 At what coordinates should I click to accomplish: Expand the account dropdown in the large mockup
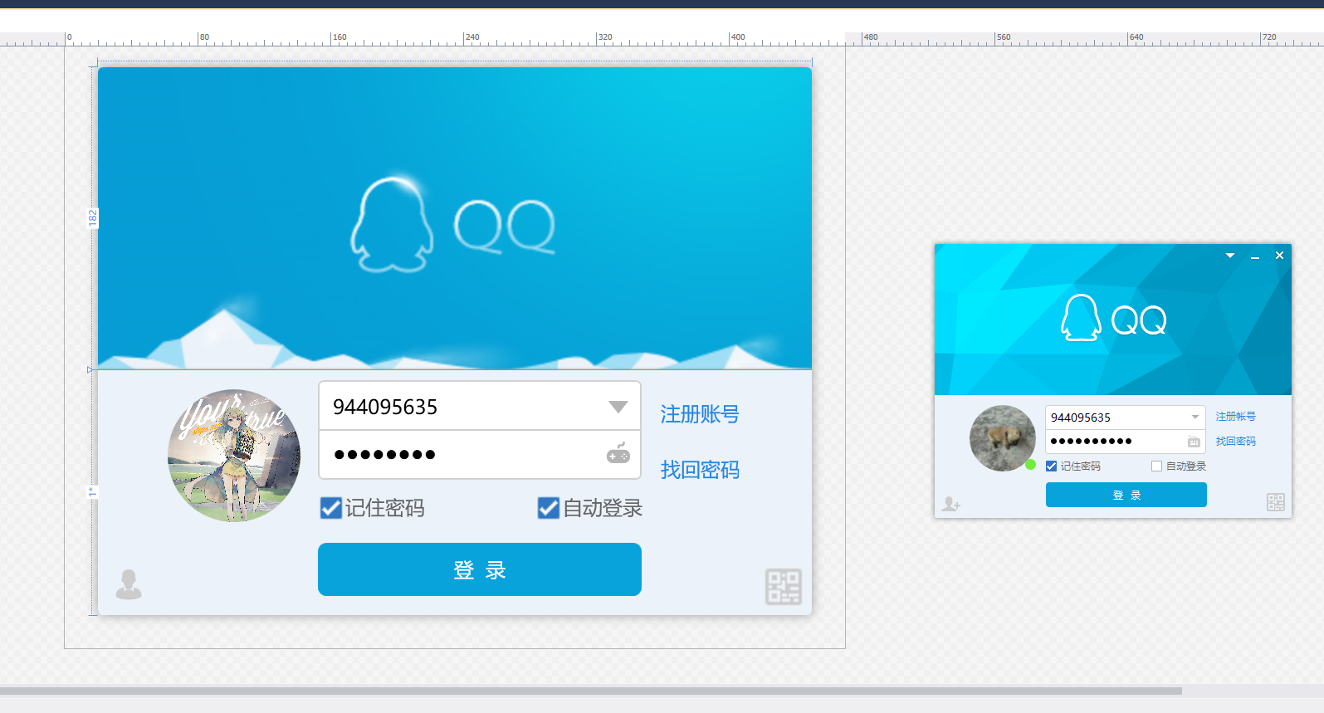(618, 407)
